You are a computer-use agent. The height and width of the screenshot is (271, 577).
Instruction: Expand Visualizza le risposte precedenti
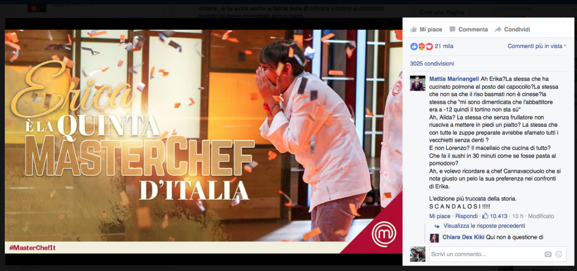[484, 226]
